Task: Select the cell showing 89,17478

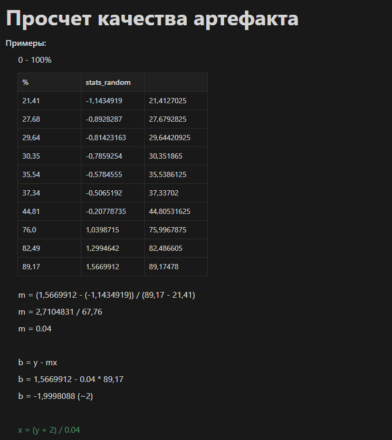Action: pyautogui.click(x=176, y=267)
